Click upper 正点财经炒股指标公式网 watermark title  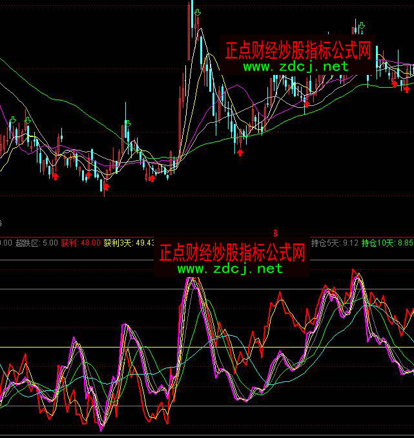coord(299,50)
